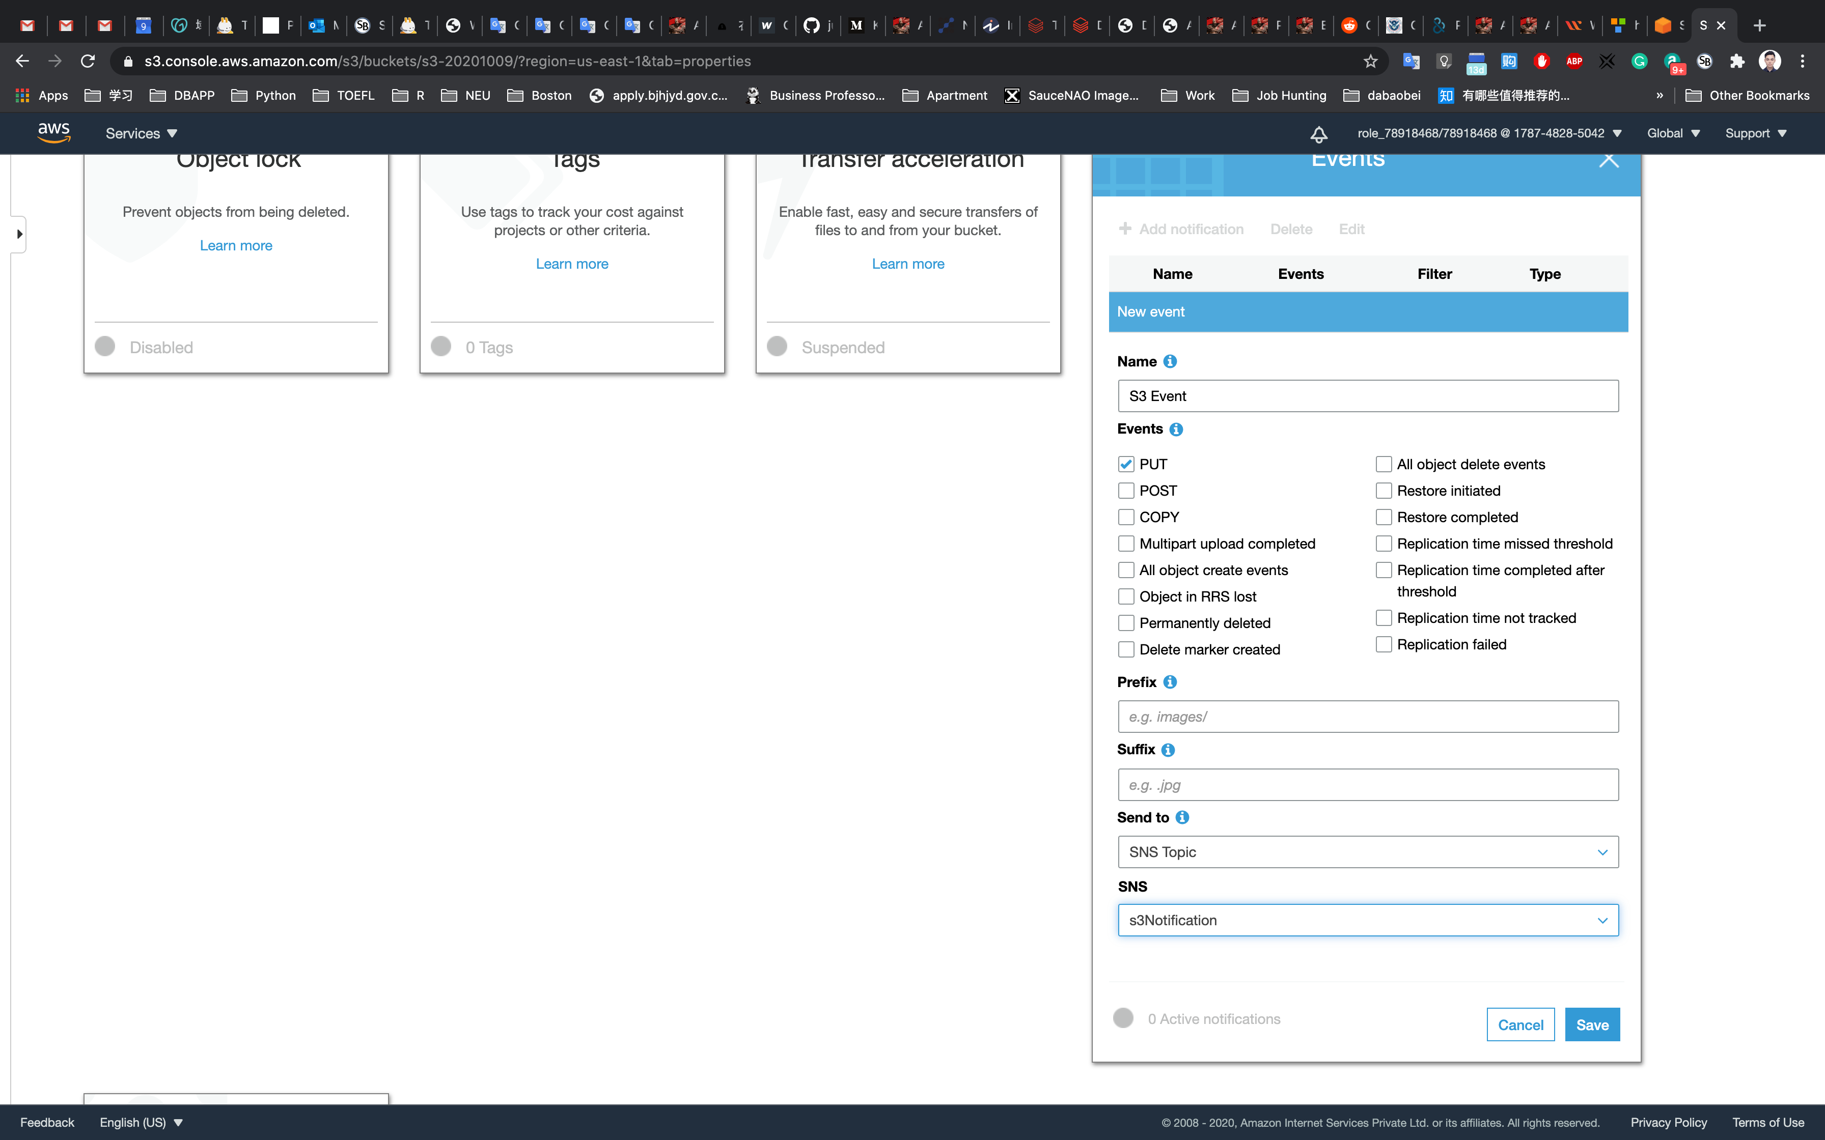Uncheck the PUT event checkbox

(1126, 465)
